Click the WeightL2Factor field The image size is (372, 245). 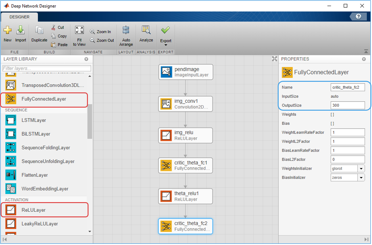tap(348, 141)
